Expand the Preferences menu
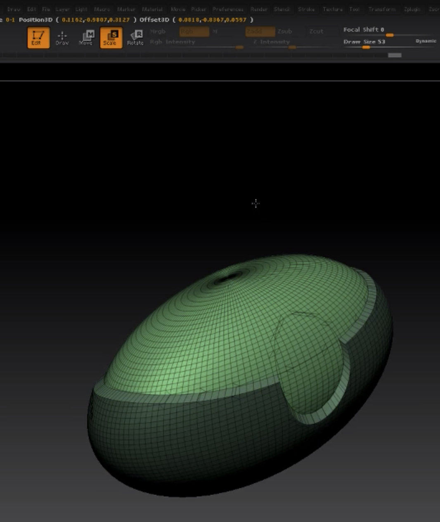 point(228,9)
